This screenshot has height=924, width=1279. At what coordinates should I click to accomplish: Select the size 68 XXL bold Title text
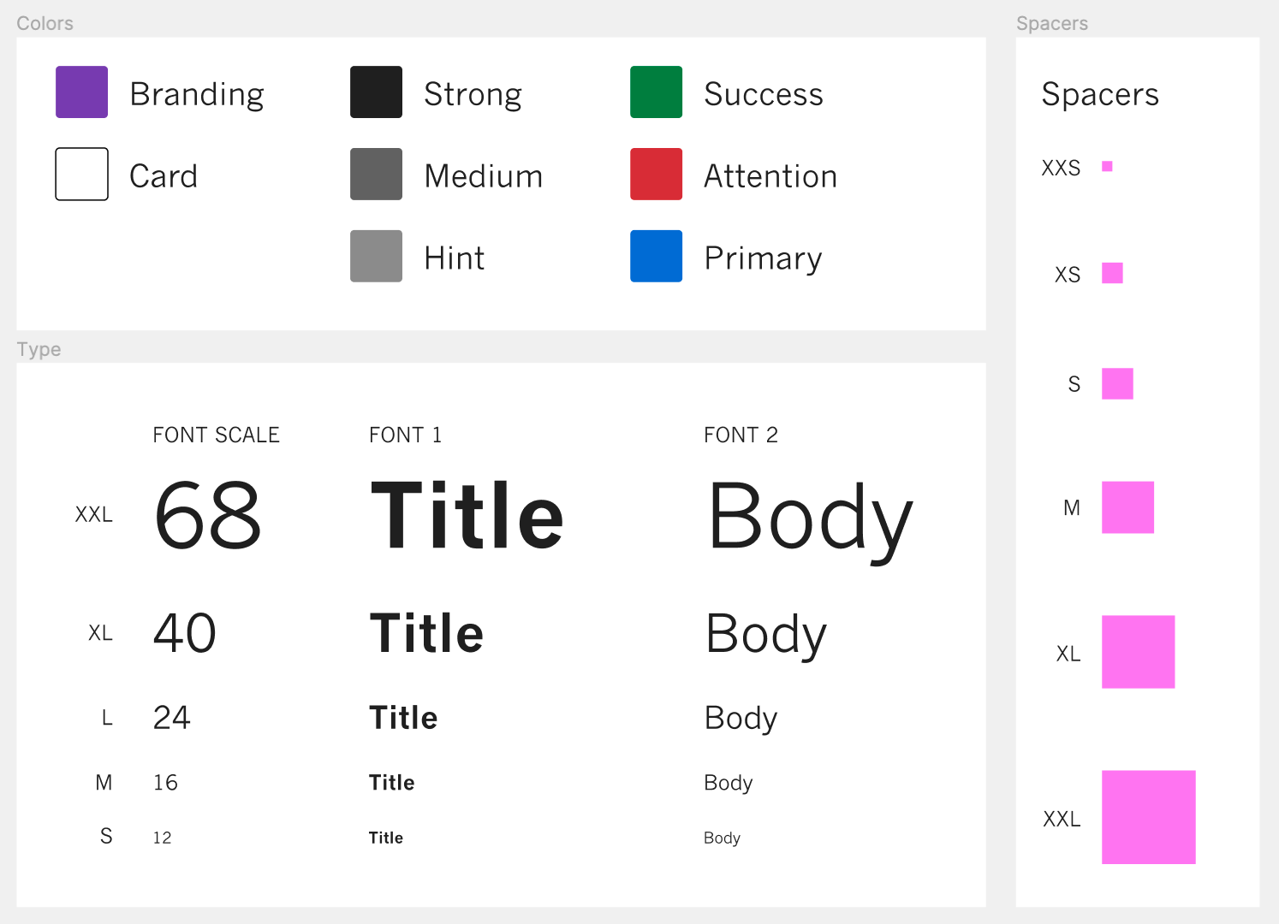point(467,515)
